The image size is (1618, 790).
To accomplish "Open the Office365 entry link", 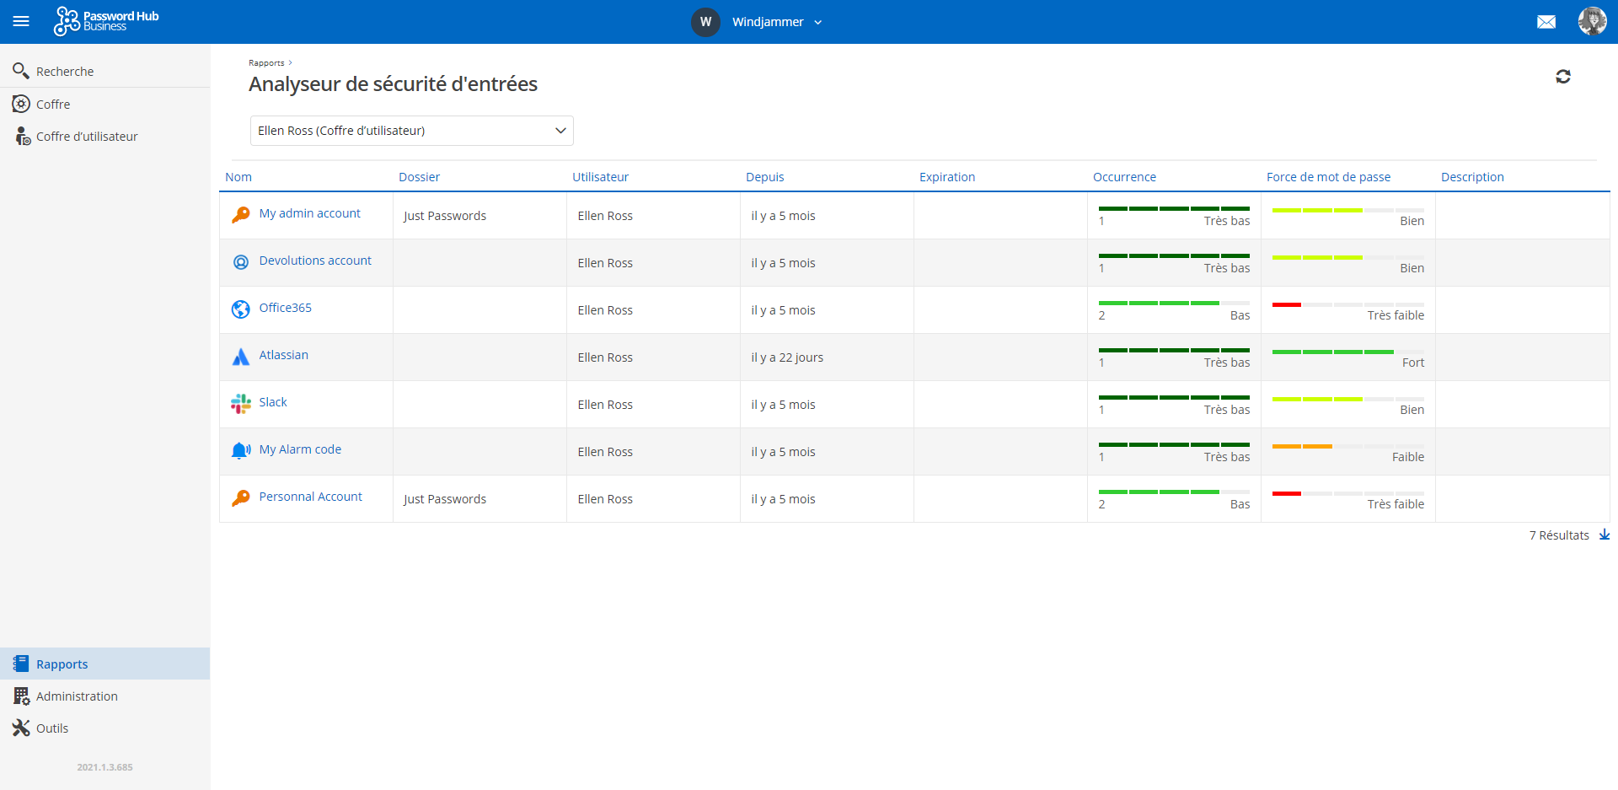I will pos(285,308).
